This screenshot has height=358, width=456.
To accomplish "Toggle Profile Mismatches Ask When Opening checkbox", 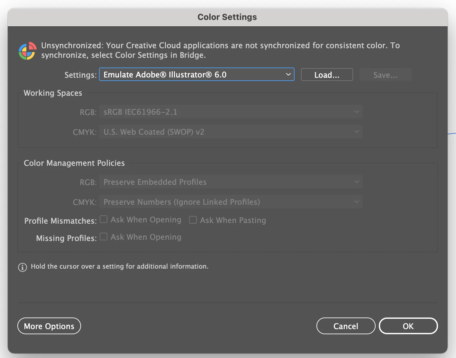I will click(x=104, y=219).
